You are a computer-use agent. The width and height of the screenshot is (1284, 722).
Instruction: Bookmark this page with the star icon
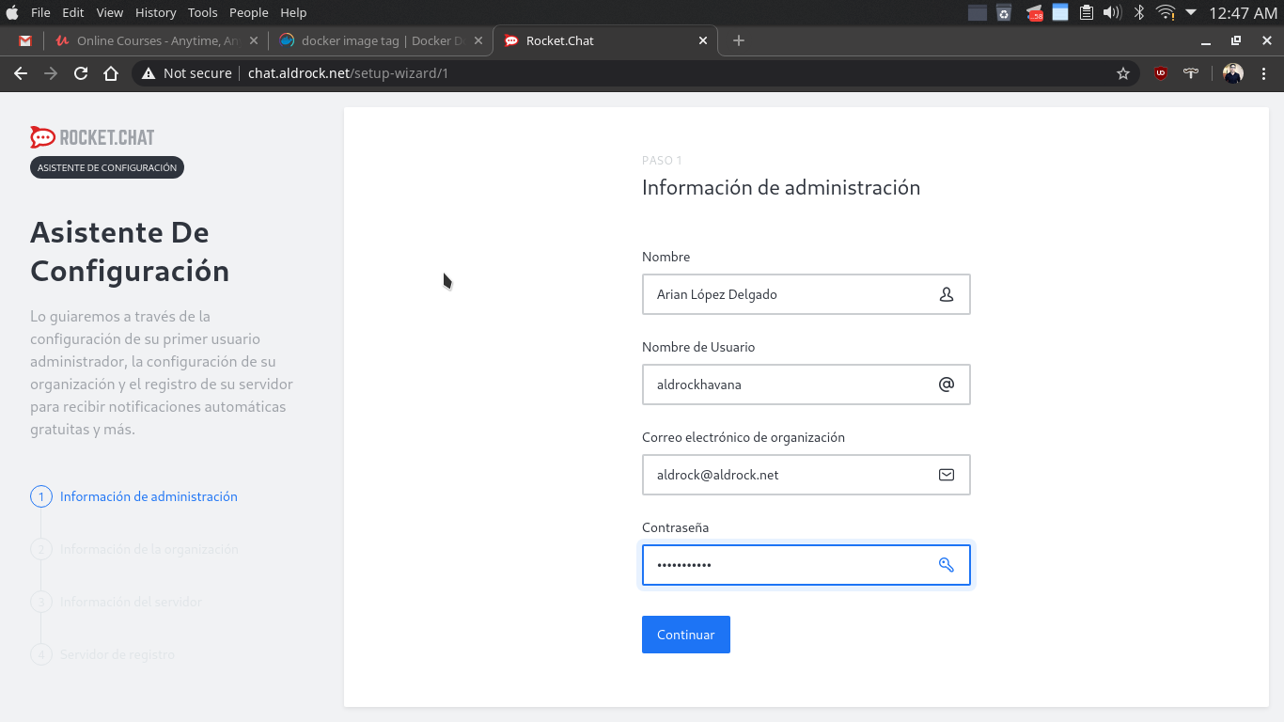(1123, 73)
